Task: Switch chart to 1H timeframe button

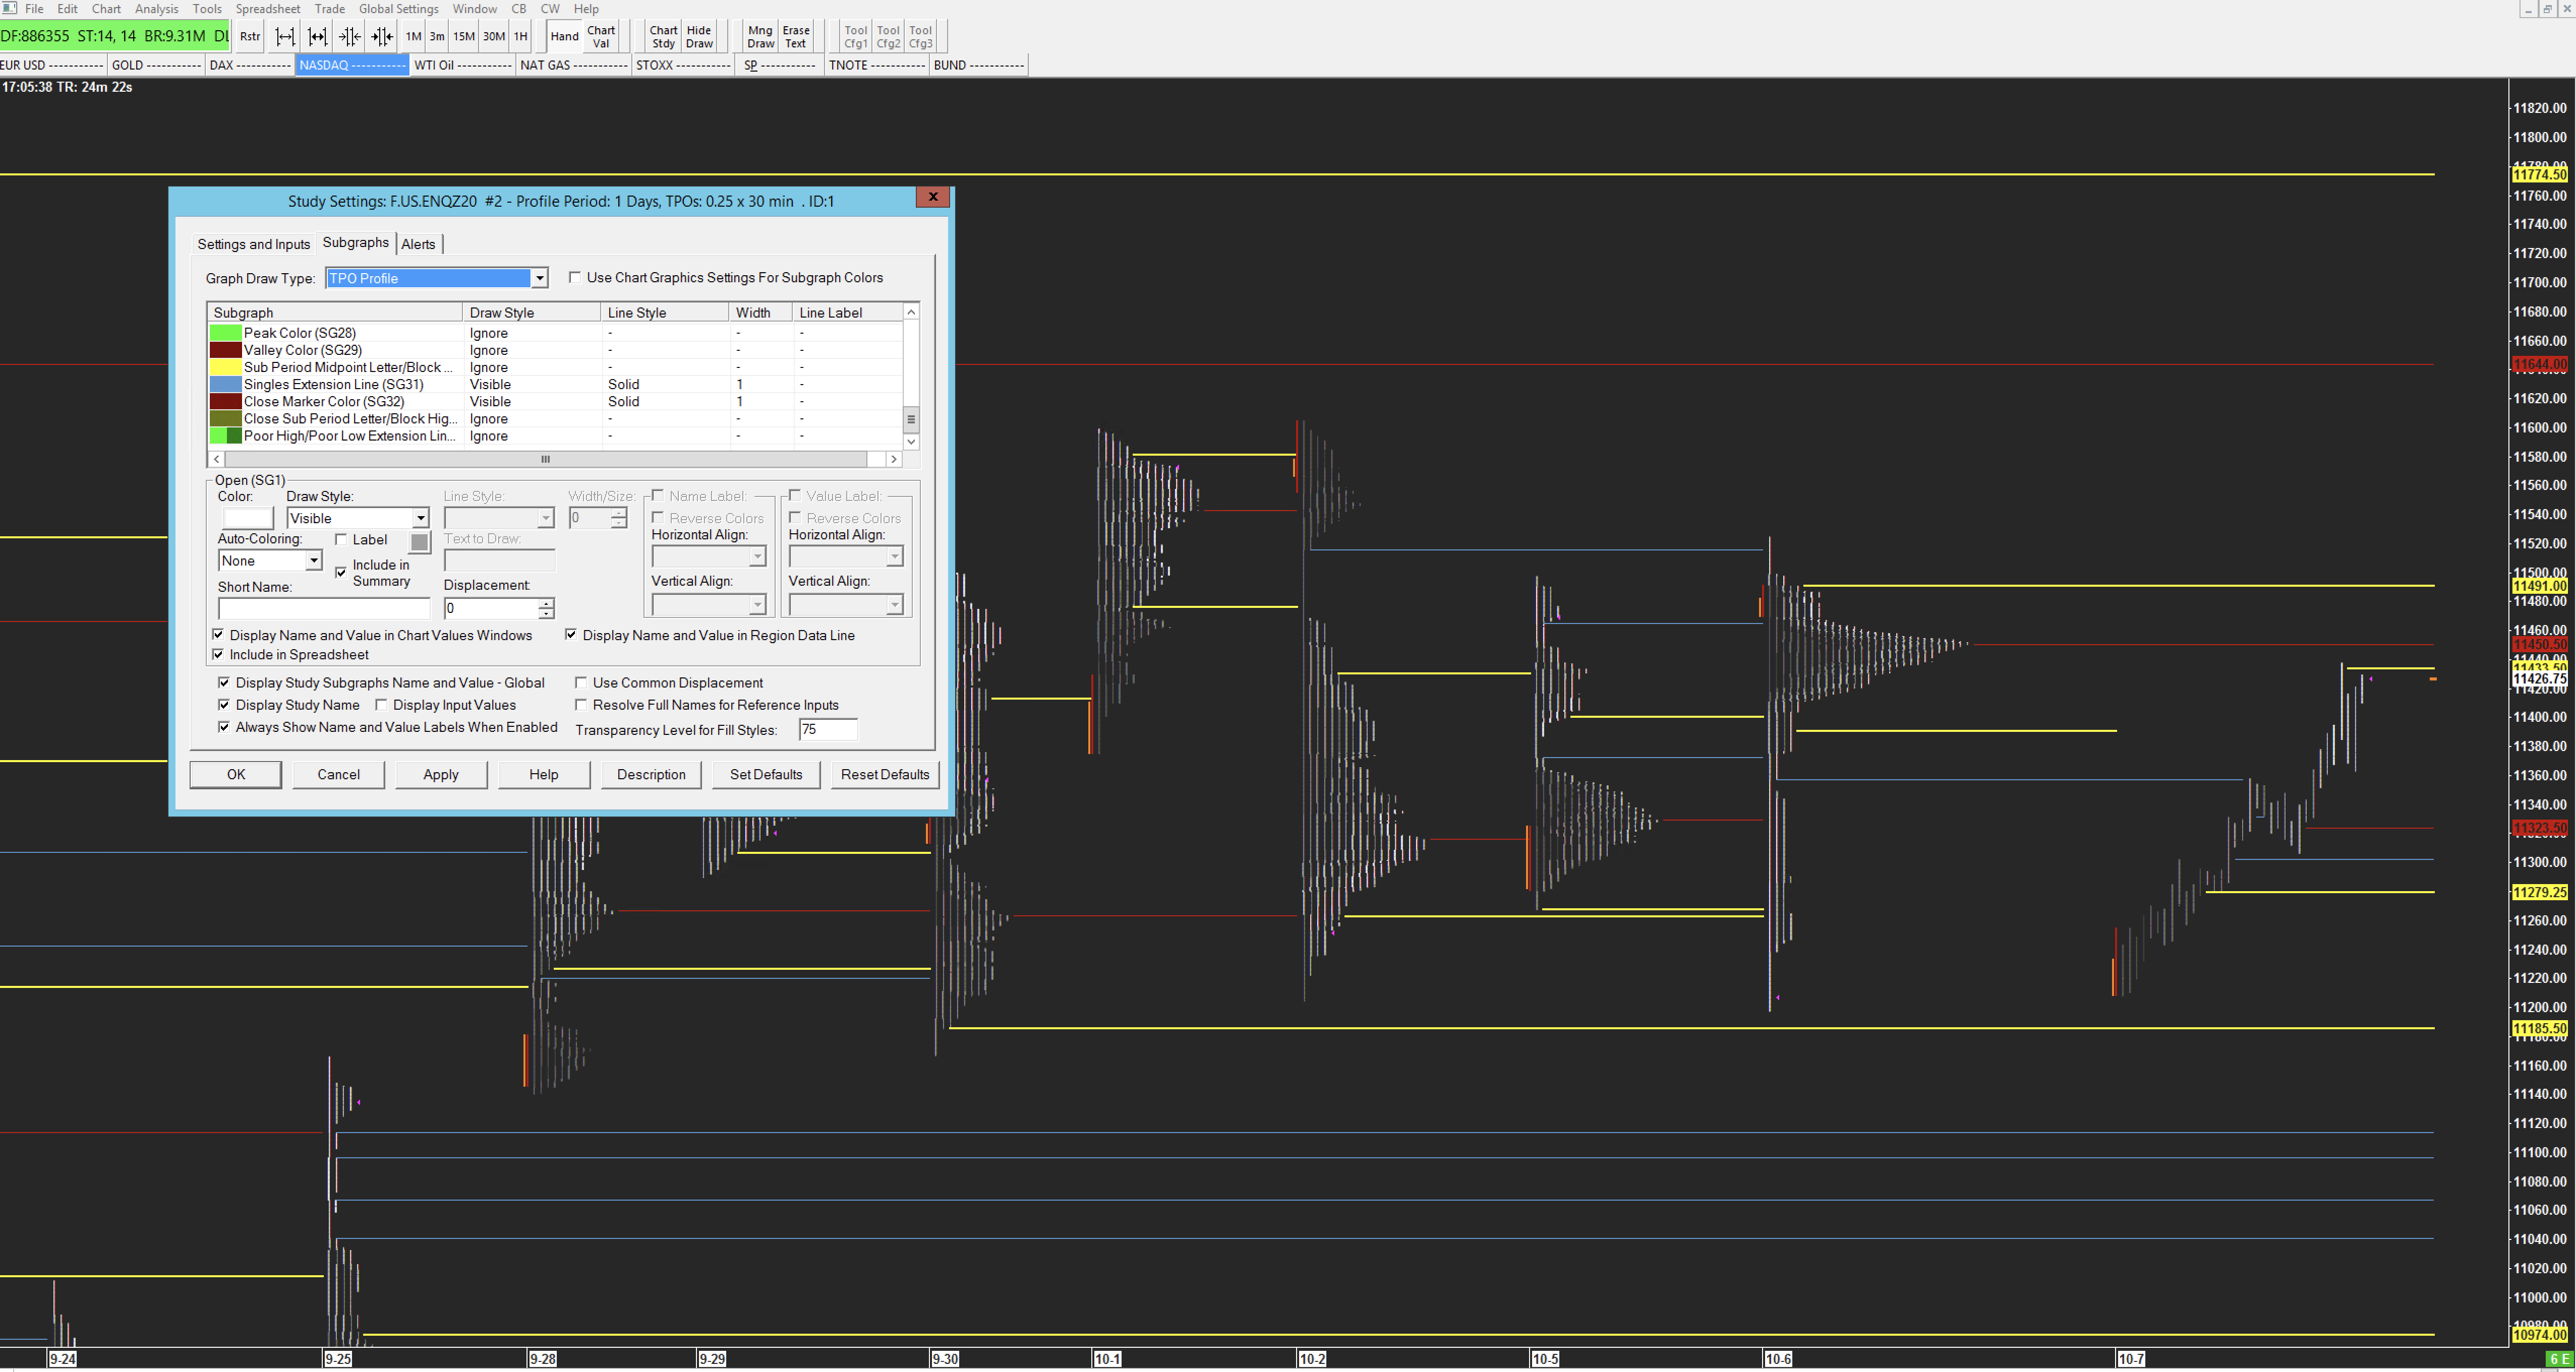Action: (520, 36)
